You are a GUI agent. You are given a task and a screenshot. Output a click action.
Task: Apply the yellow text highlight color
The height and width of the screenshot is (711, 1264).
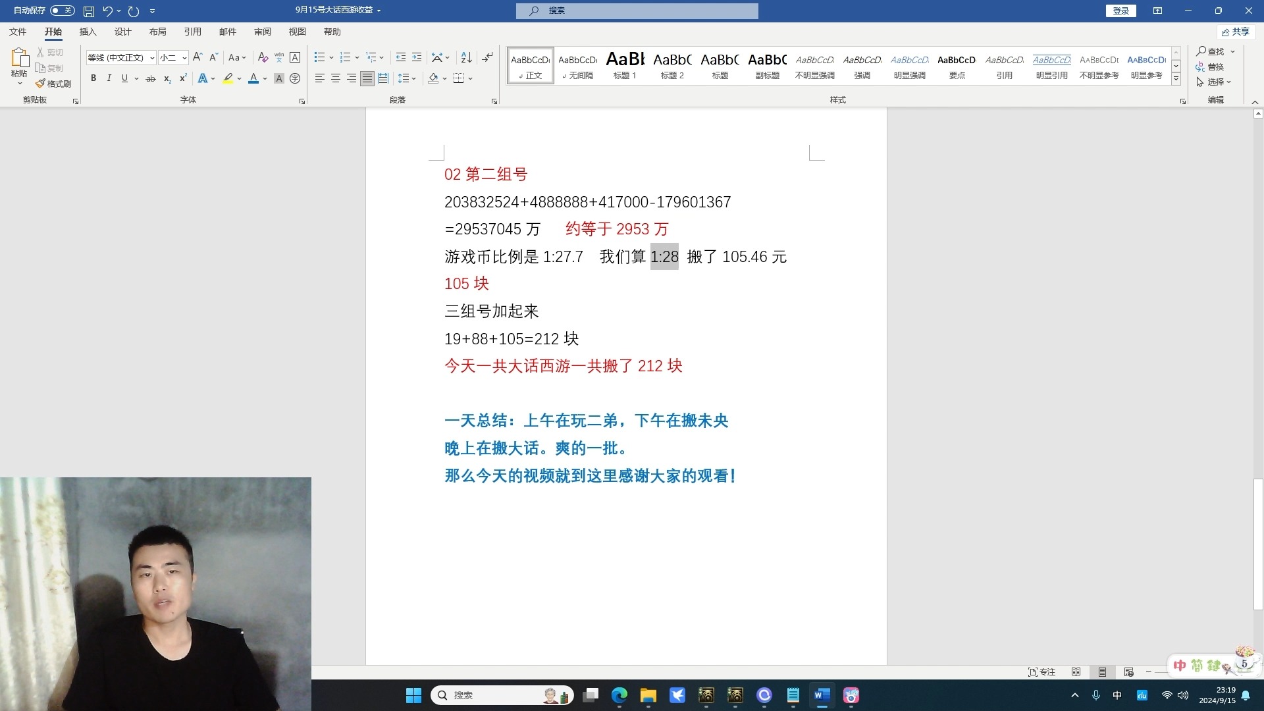click(x=228, y=78)
